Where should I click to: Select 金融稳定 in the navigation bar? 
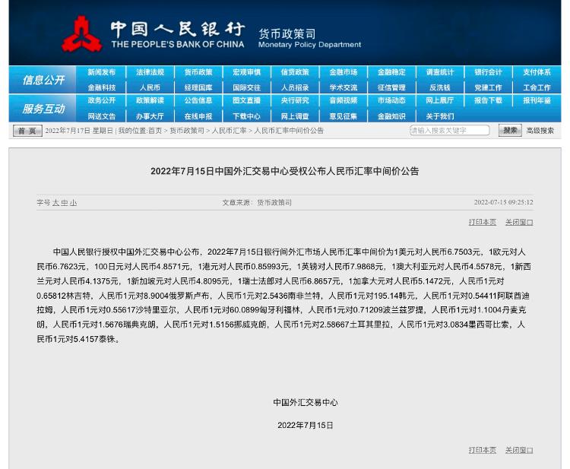391,72
